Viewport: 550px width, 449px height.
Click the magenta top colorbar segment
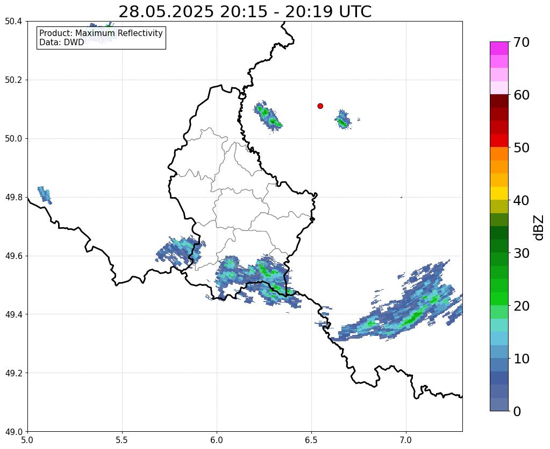tap(499, 48)
